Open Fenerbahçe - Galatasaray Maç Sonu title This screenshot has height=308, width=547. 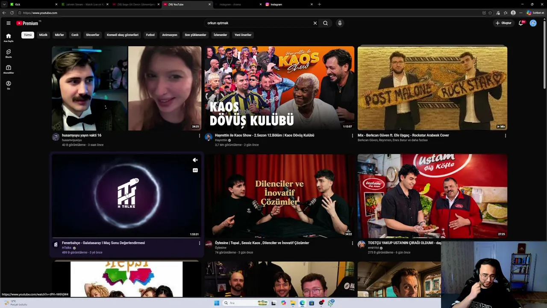coord(103,243)
